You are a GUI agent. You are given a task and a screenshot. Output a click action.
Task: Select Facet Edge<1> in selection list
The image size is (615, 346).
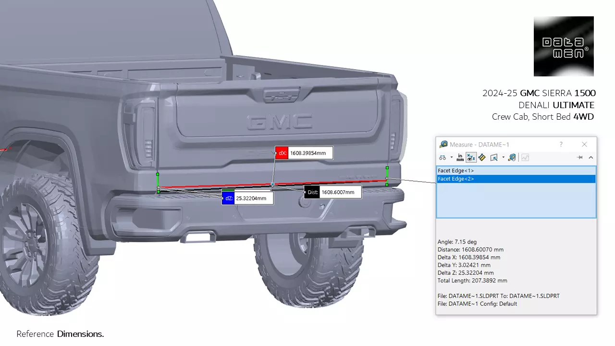tap(516, 171)
